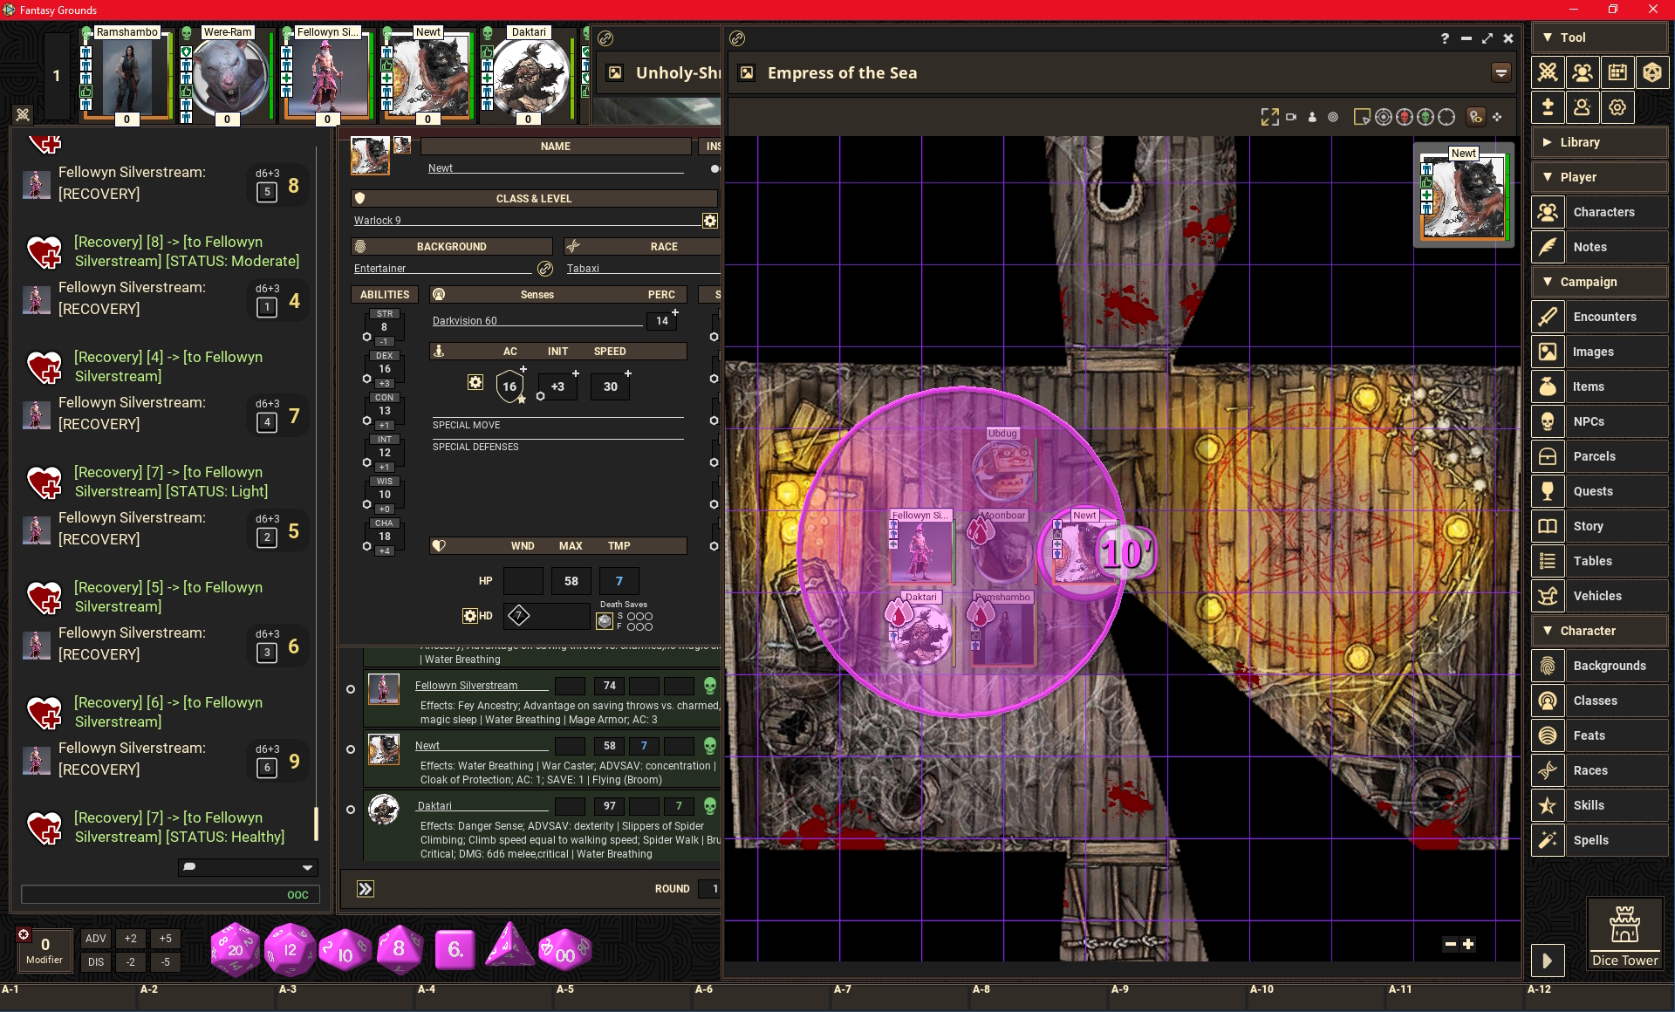Screen dimensions: 1675x1012
Task: Roll the pink d12 die
Action: pyautogui.click(x=290, y=949)
